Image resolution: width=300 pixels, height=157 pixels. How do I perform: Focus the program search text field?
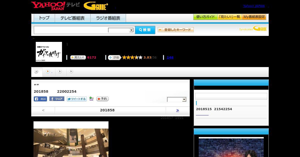click(71, 30)
